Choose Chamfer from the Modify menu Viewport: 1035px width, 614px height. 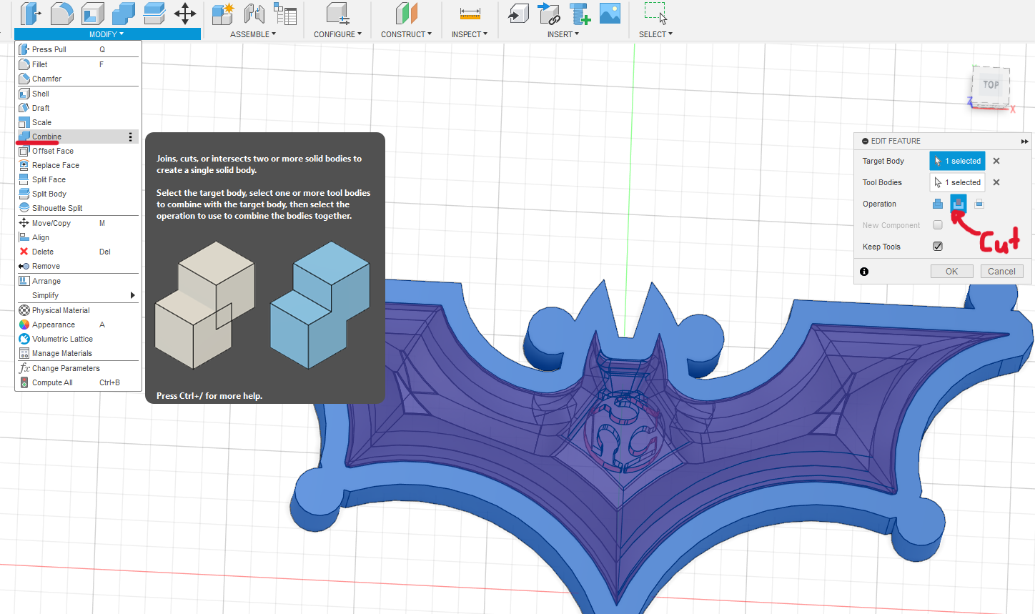tap(78, 79)
